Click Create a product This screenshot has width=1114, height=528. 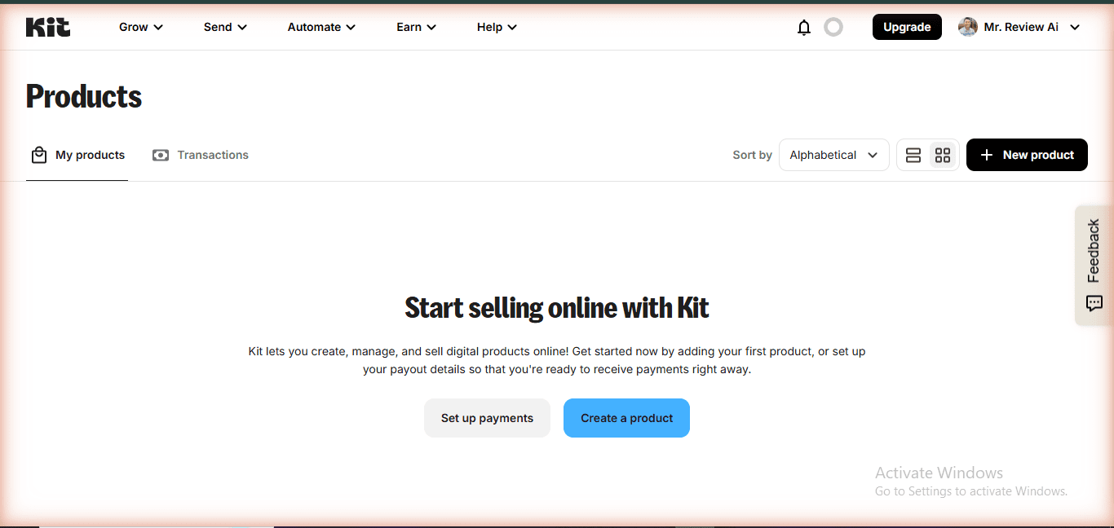tap(626, 418)
